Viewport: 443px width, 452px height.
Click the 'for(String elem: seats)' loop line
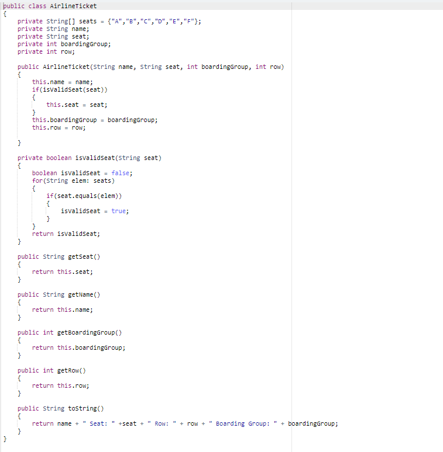click(x=73, y=181)
